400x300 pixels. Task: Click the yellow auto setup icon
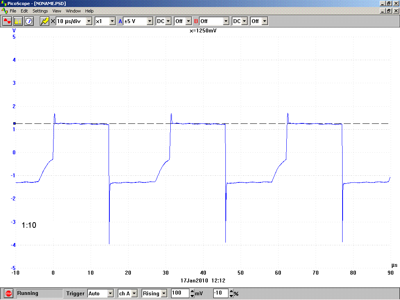45,21
